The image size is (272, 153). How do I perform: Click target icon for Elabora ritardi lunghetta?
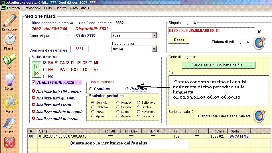(x=259, y=43)
